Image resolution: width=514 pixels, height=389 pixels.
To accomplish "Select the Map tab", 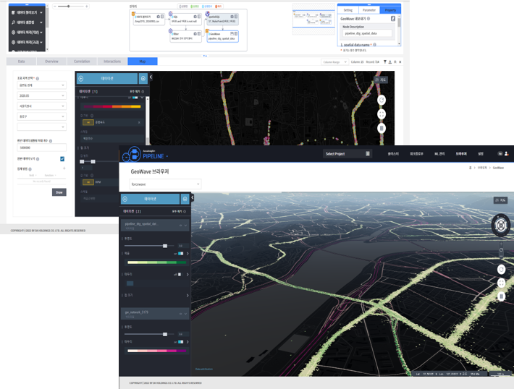I will pos(143,61).
